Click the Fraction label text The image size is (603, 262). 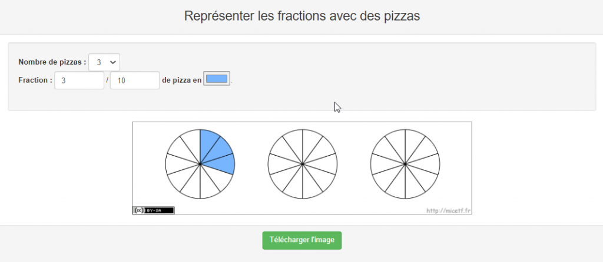35,80
